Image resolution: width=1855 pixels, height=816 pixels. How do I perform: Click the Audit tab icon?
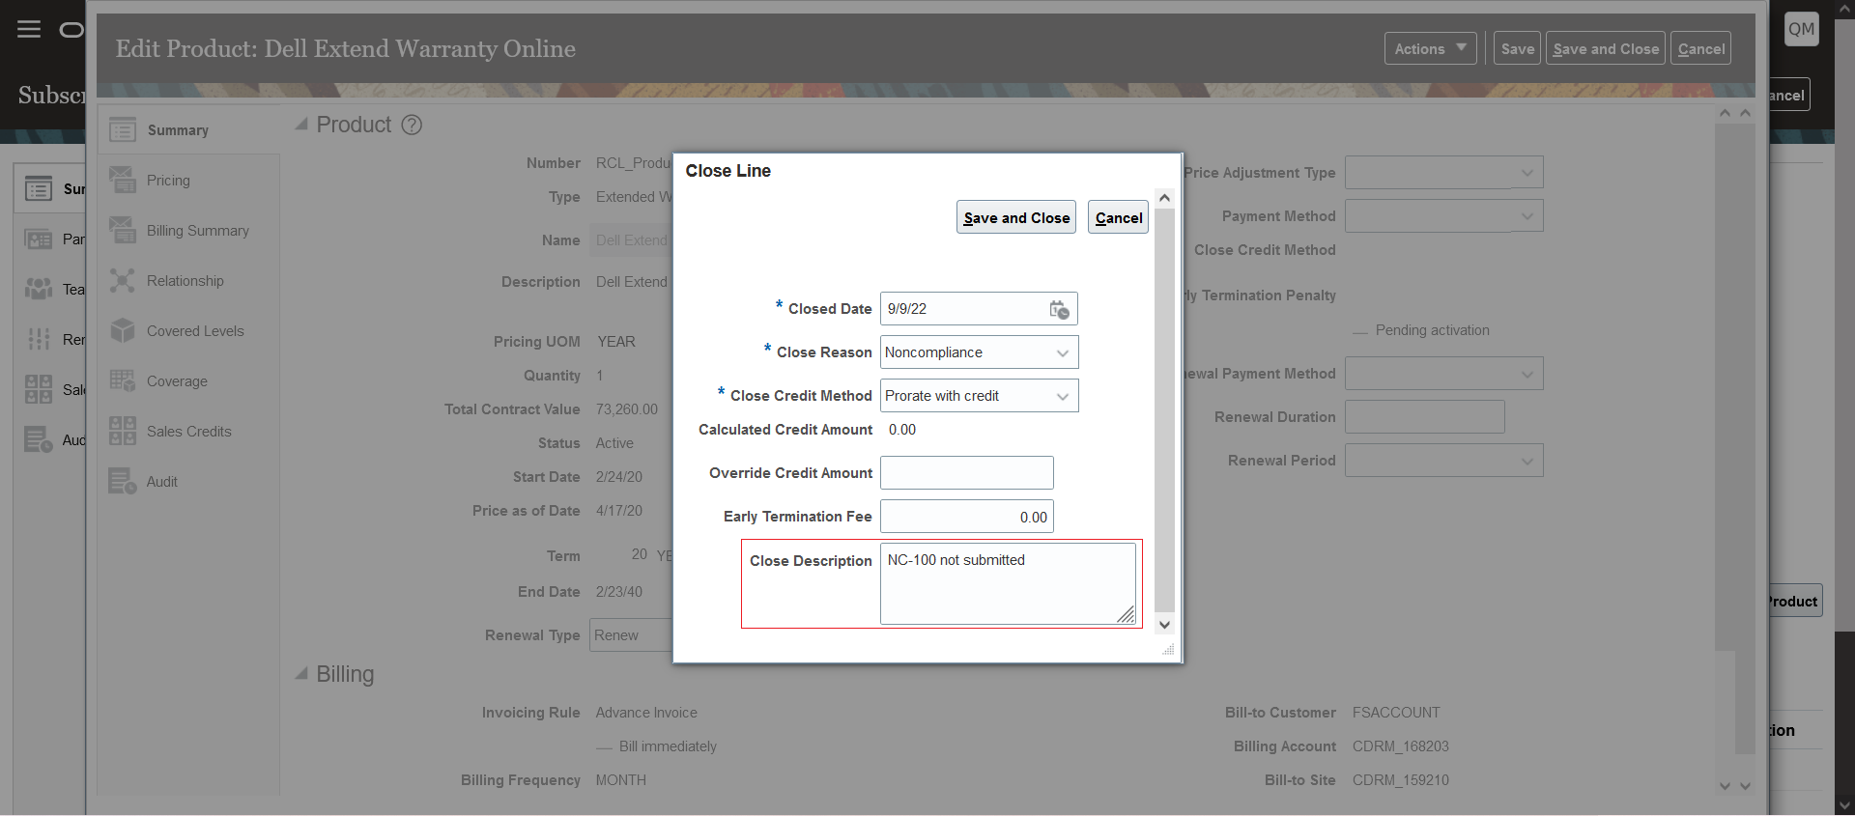tap(123, 481)
